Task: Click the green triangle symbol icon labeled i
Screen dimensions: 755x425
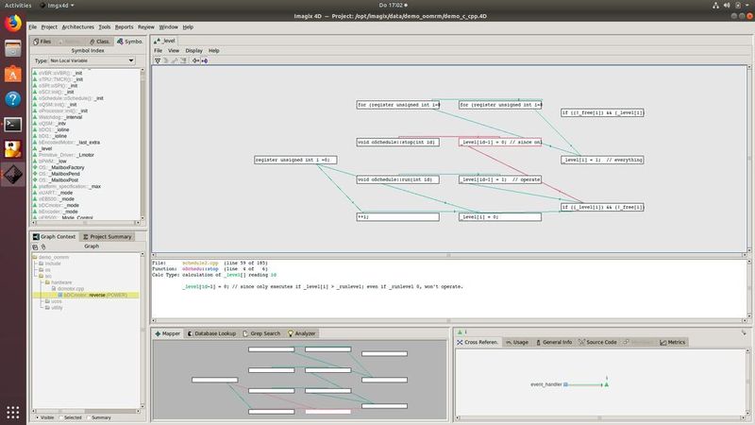Action: 460,332
